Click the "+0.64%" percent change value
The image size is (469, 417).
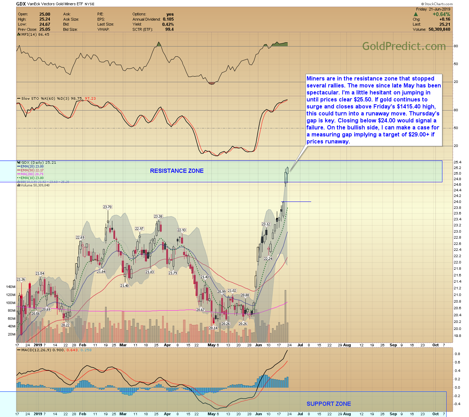tap(441, 14)
